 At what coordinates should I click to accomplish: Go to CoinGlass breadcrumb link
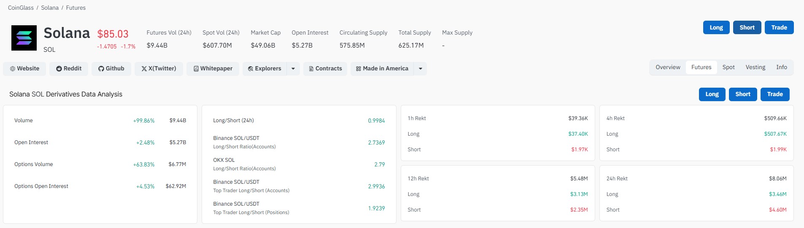coord(21,8)
